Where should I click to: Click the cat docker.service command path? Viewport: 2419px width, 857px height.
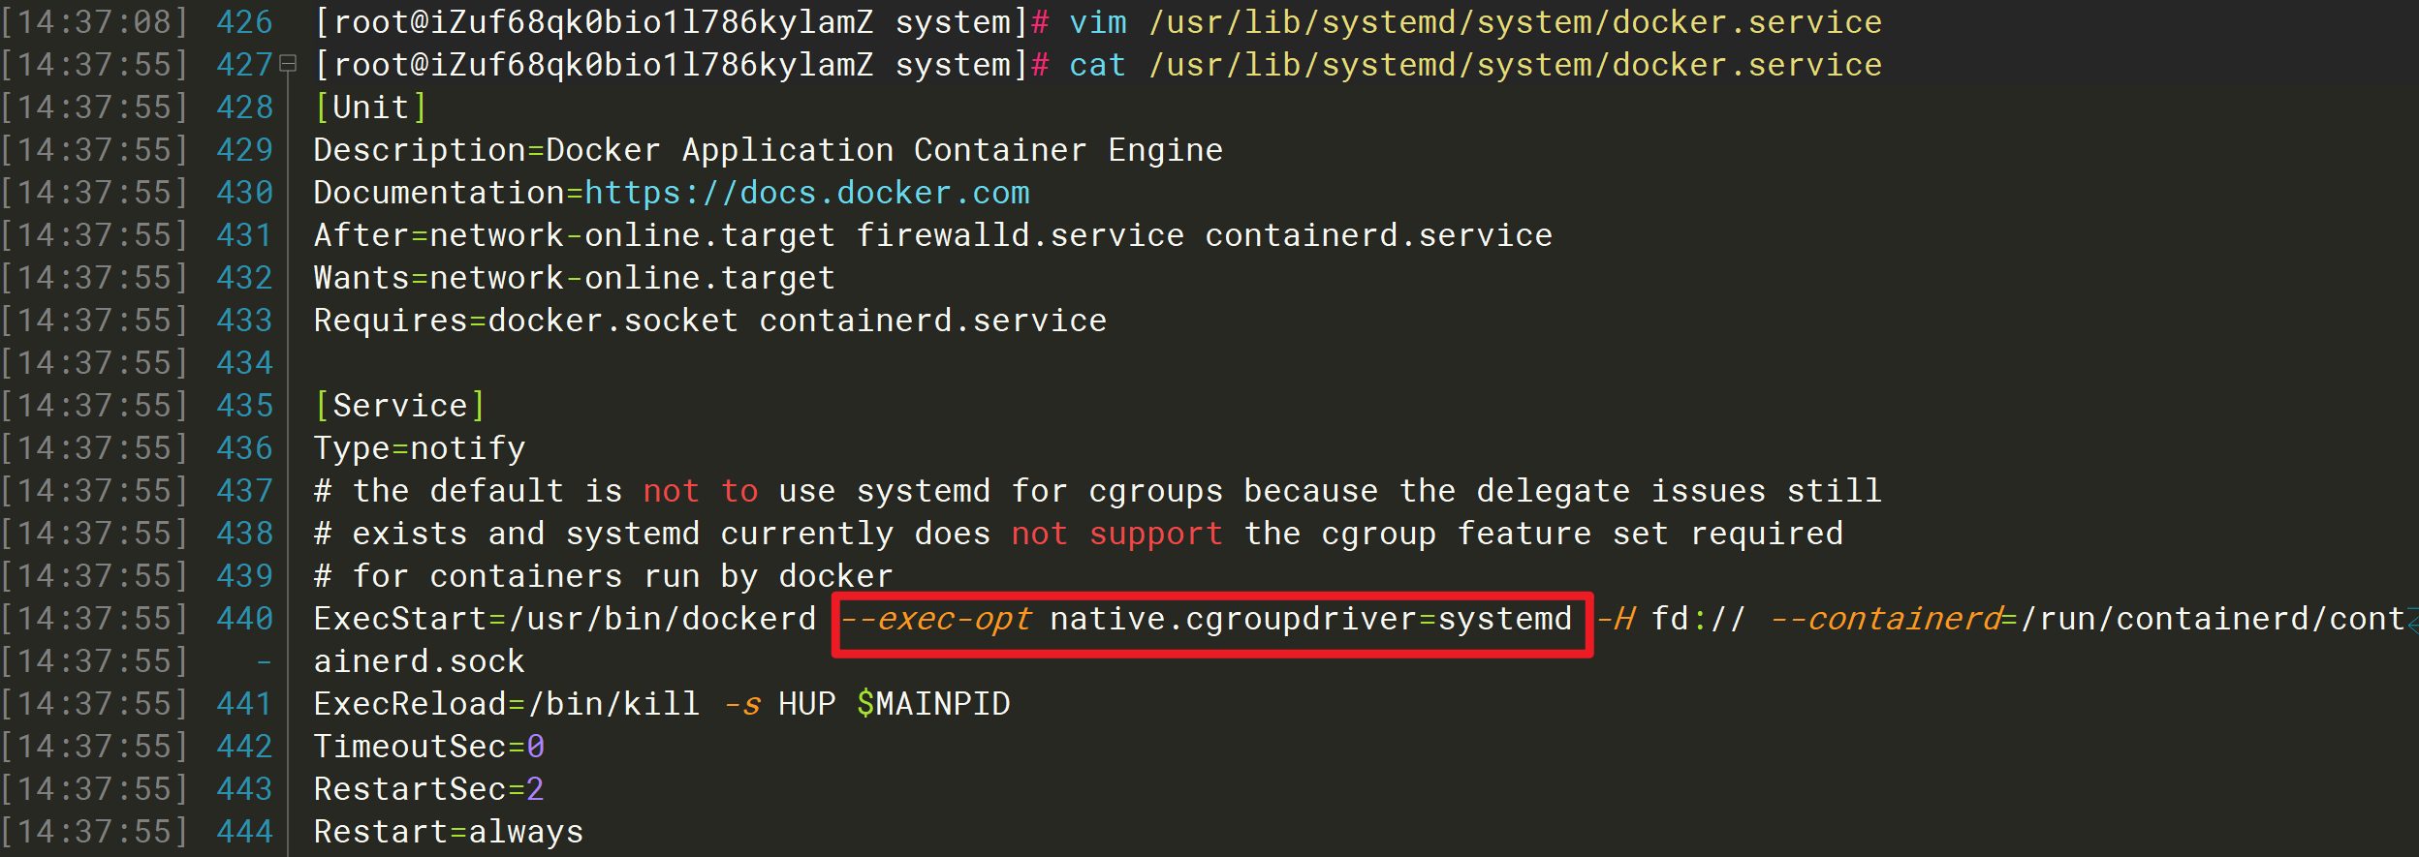click(1515, 65)
